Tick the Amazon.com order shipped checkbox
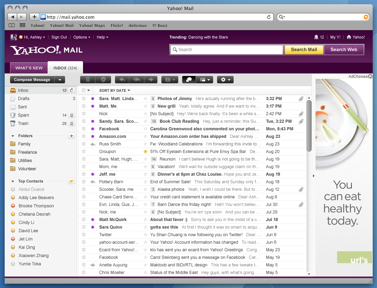This screenshot has width=377, height=288. [x=84, y=136]
